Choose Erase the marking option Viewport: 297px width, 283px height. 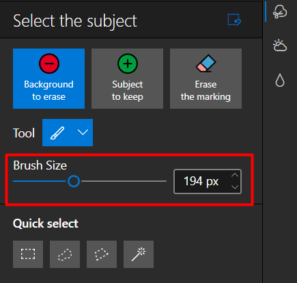point(206,79)
